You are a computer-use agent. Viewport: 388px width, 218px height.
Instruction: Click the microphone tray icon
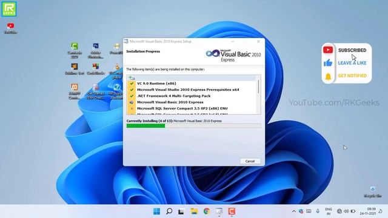click(x=318, y=211)
